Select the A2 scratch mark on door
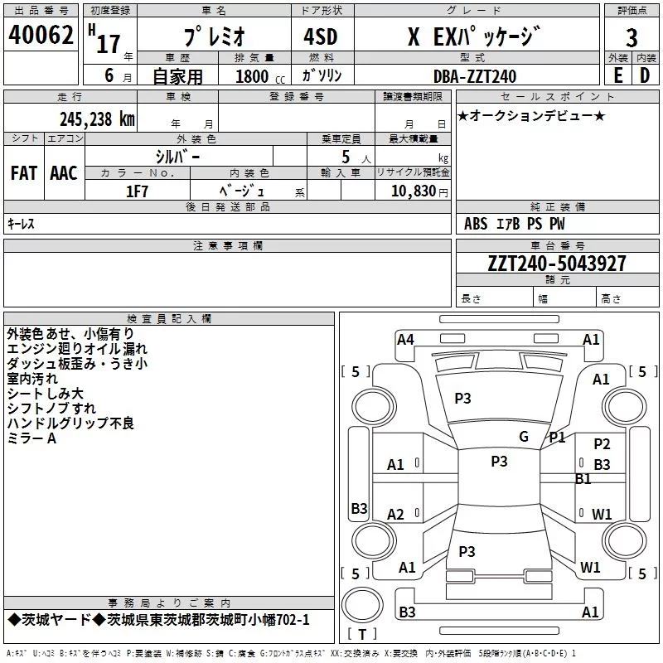The height and width of the screenshot is (663, 663). 395,514
